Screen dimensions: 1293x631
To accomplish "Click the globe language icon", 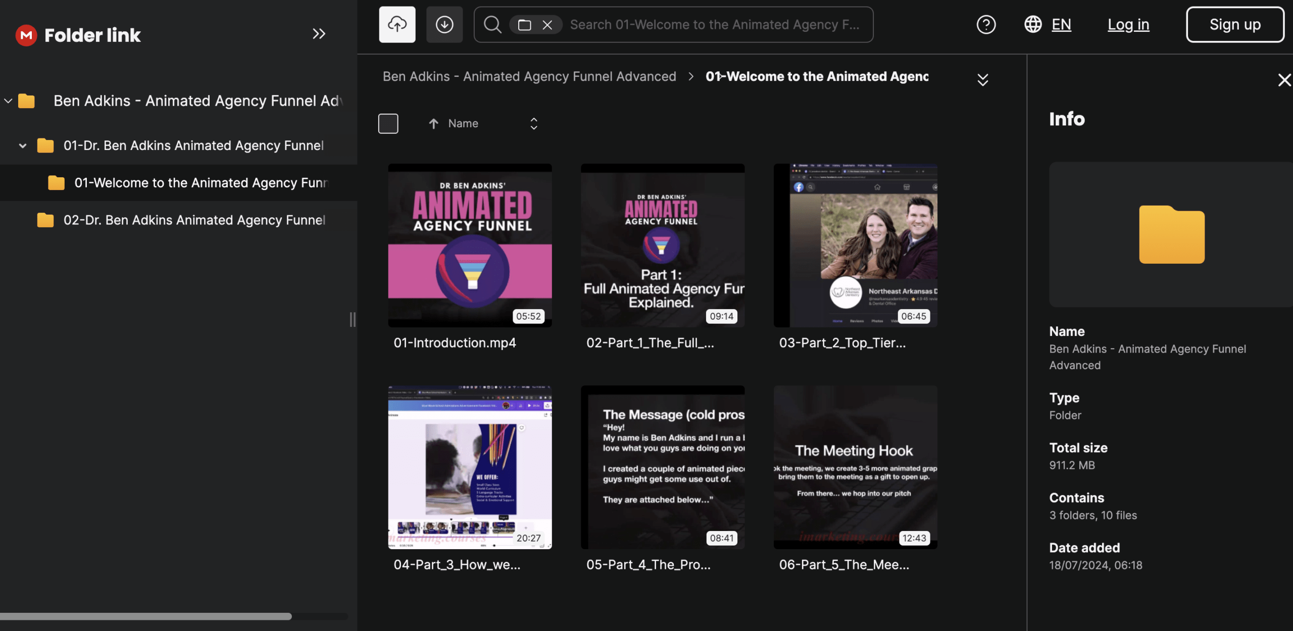I will (1033, 24).
